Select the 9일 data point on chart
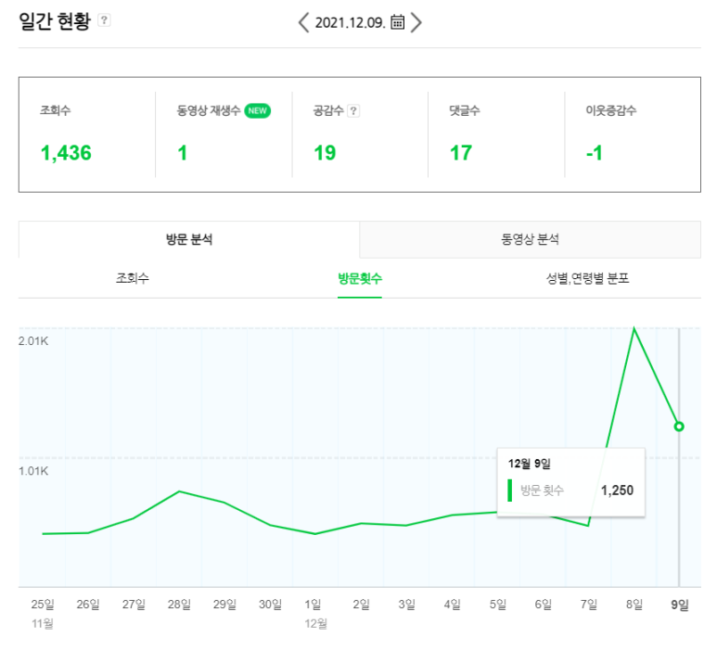The height and width of the screenshot is (650, 717). (679, 427)
